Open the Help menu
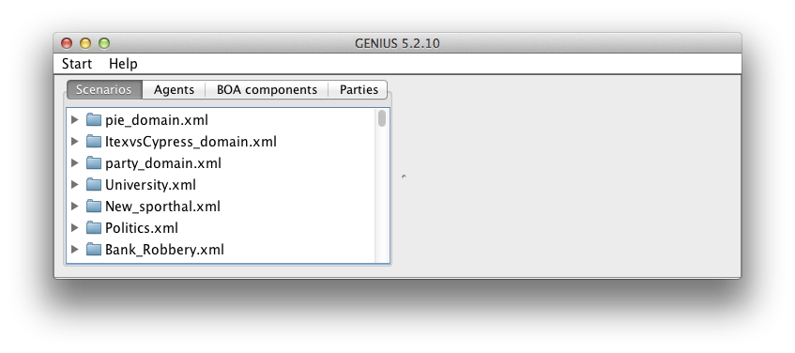This screenshot has height=353, width=795. (123, 64)
